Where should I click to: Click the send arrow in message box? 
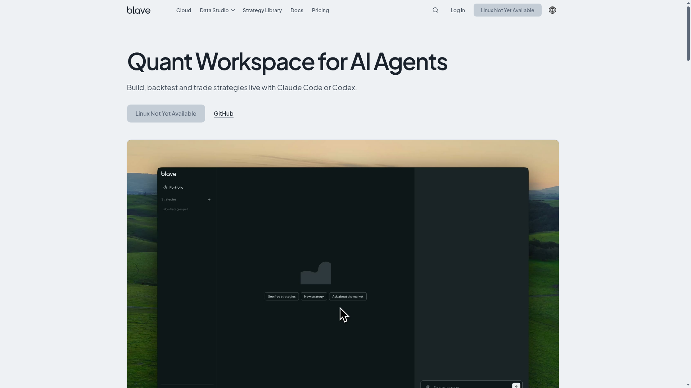(x=516, y=385)
